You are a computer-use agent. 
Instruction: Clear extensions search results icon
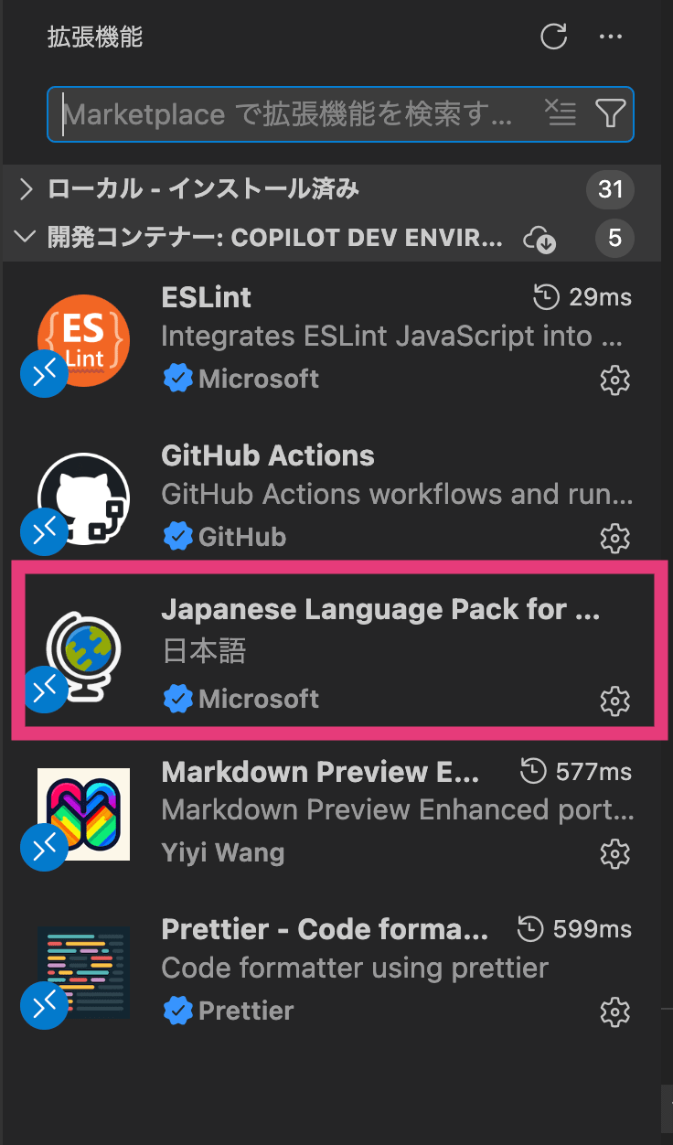[561, 112]
